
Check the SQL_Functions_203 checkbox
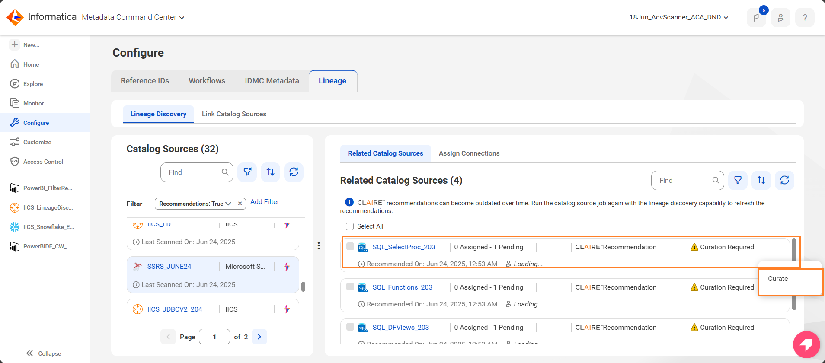tap(350, 287)
